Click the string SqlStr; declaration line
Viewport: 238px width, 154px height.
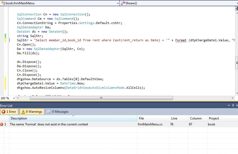pyautogui.click(x=30, y=36)
